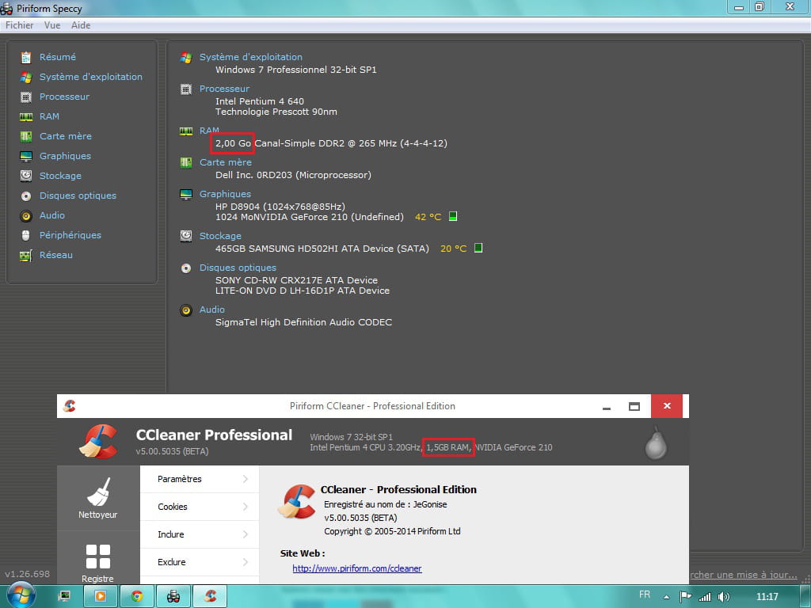This screenshot has height=608, width=811.
Task: Click the text "Technologie Prescott 90nm"
Action: 276,112
